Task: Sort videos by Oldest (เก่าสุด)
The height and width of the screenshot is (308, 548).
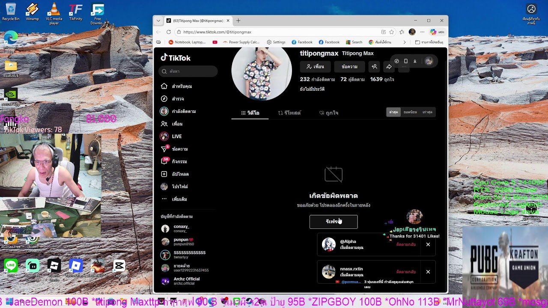Action: (427, 112)
